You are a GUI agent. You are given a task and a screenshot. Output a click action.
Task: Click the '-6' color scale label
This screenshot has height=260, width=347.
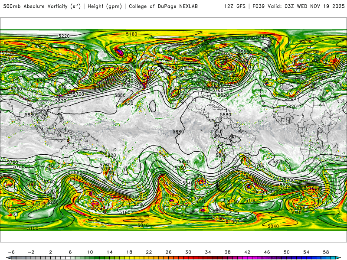pyautogui.click(x=11, y=252)
